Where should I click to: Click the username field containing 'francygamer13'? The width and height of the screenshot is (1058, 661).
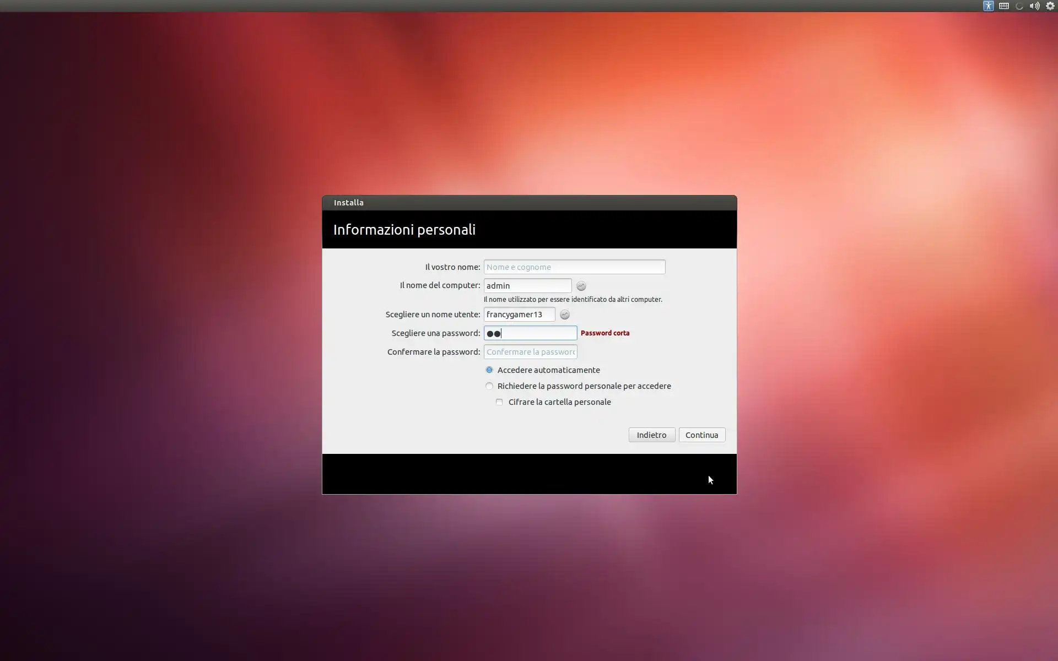pos(519,315)
